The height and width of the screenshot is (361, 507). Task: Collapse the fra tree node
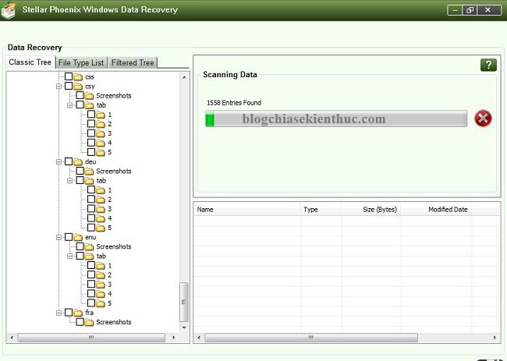click(58, 313)
